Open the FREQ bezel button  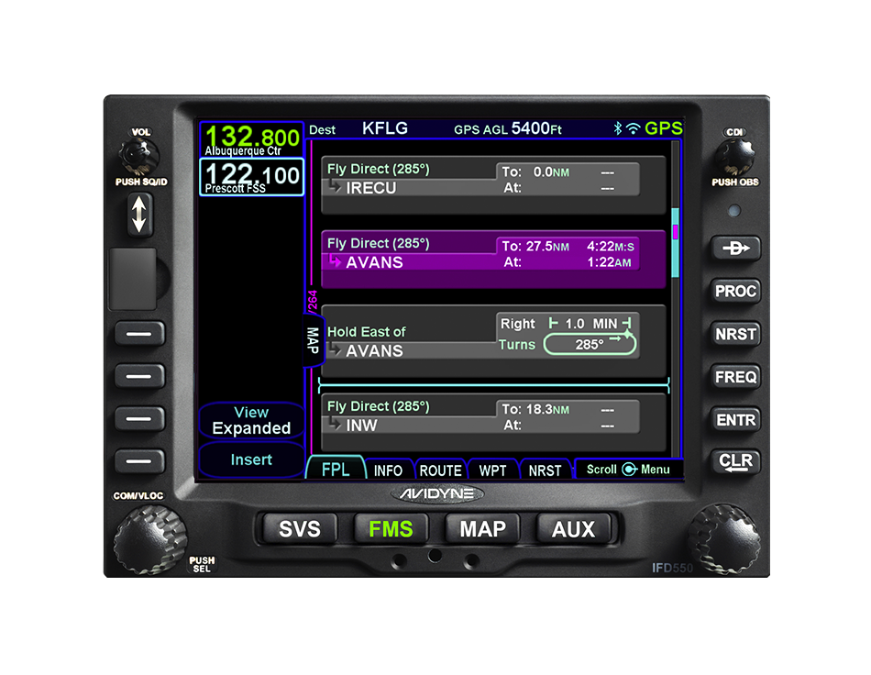click(735, 377)
